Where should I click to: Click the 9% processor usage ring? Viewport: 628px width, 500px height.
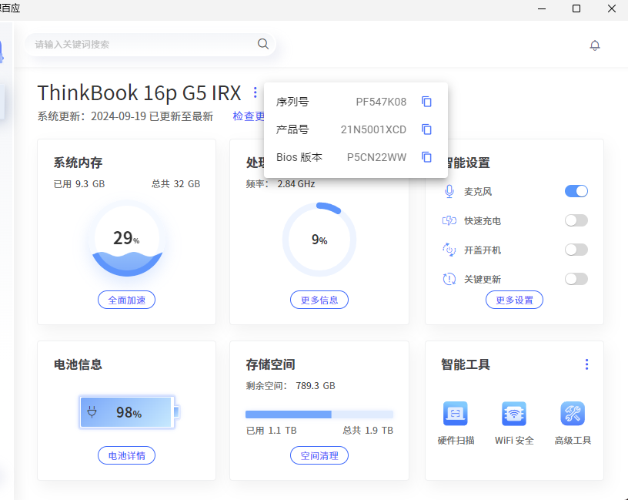pos(319,240)
